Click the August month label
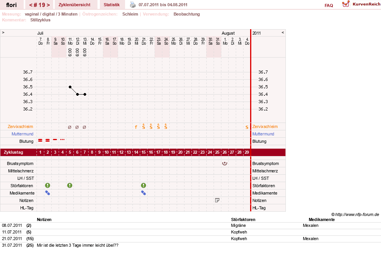 point(228,33)
